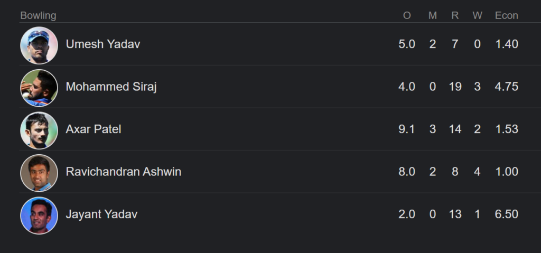Click the Bowling section header

point(38,15)
